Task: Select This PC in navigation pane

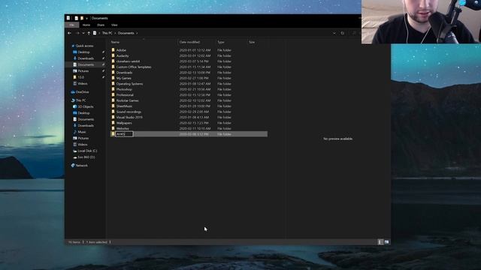Action: coord(80,100)
